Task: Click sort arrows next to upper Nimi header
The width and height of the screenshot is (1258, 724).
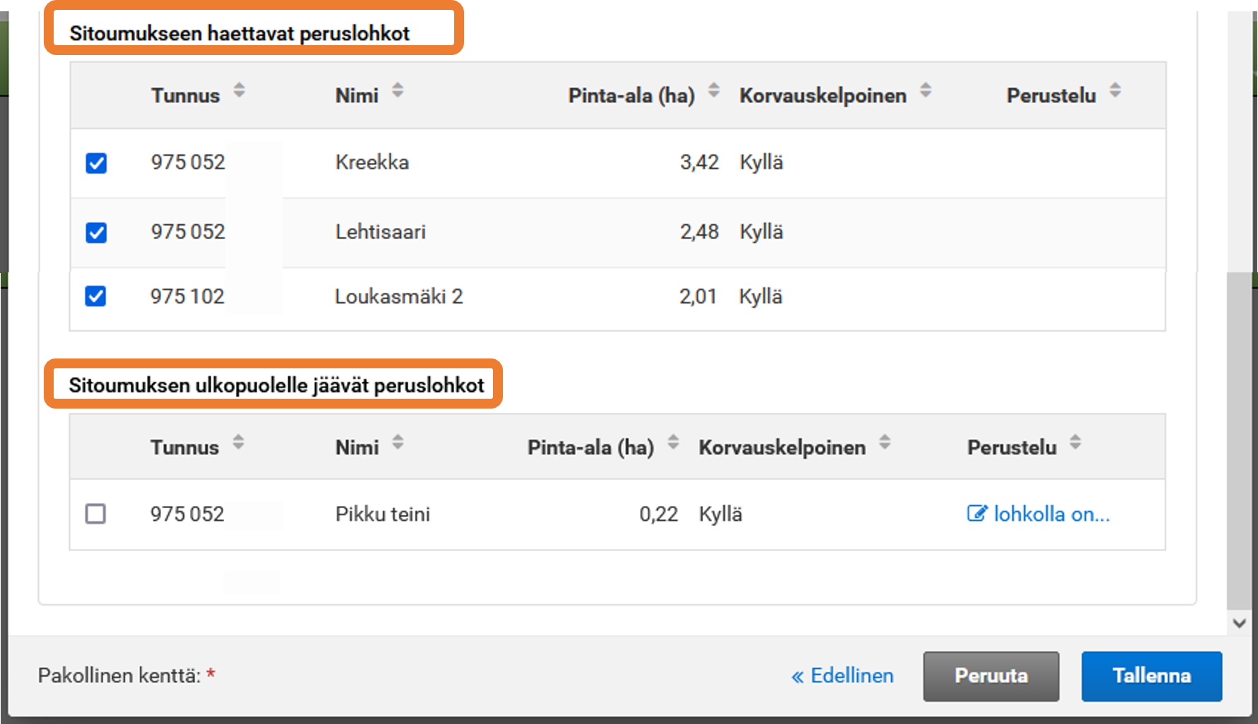Action: [398, 90]
